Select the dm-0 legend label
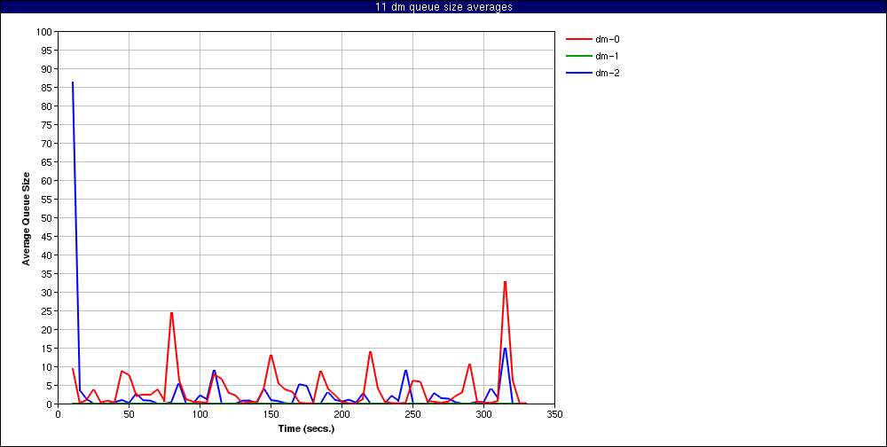The height and width of the screenshot is (447, 887). pos(608,39)
